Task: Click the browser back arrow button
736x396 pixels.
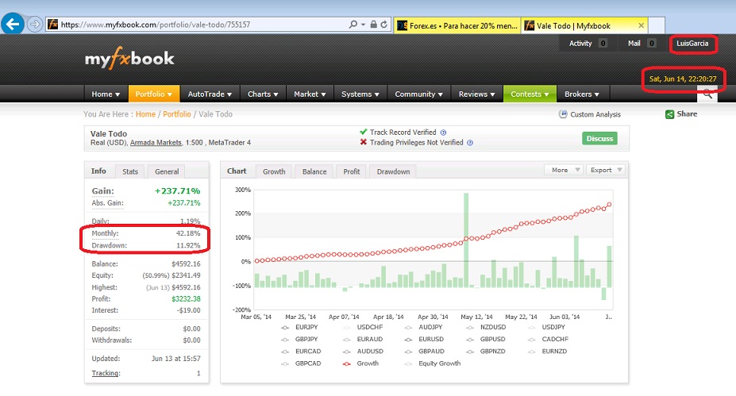Action: point(12,24)
